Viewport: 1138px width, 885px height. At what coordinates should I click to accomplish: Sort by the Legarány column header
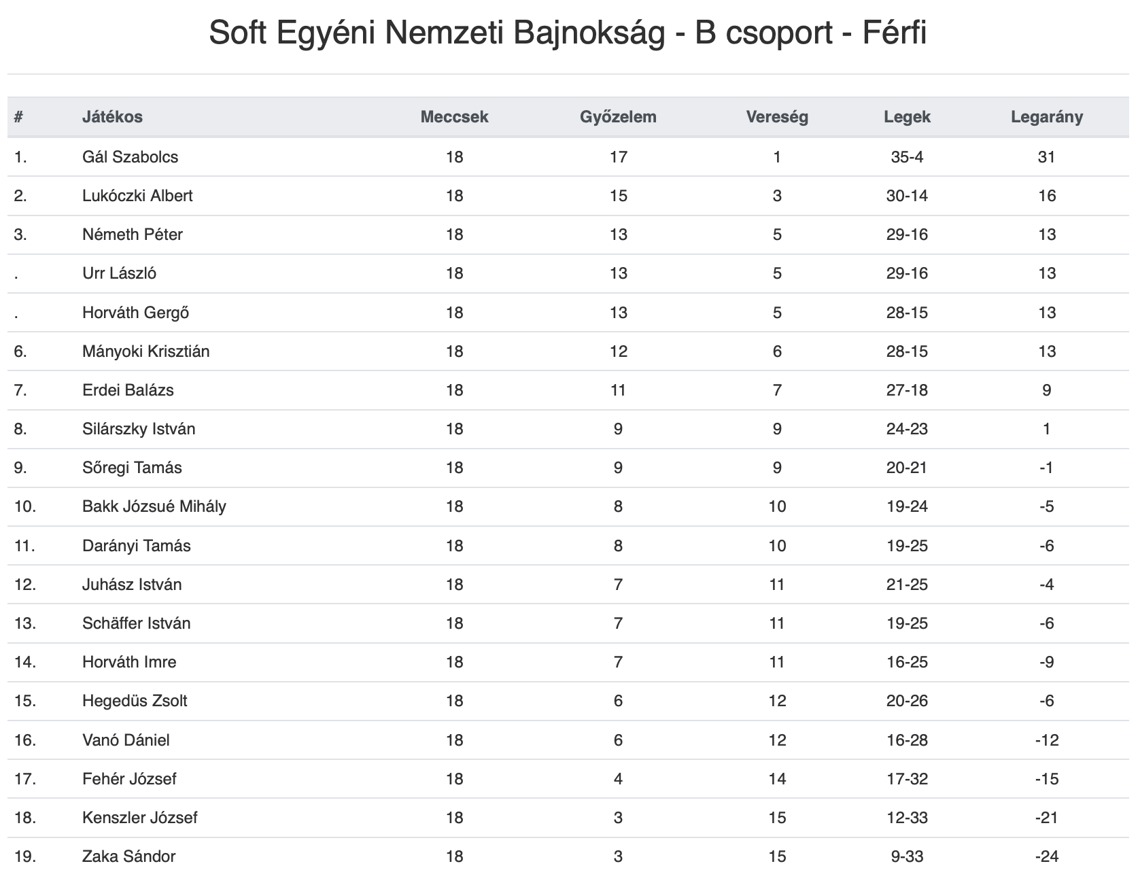coord(1047,117)
